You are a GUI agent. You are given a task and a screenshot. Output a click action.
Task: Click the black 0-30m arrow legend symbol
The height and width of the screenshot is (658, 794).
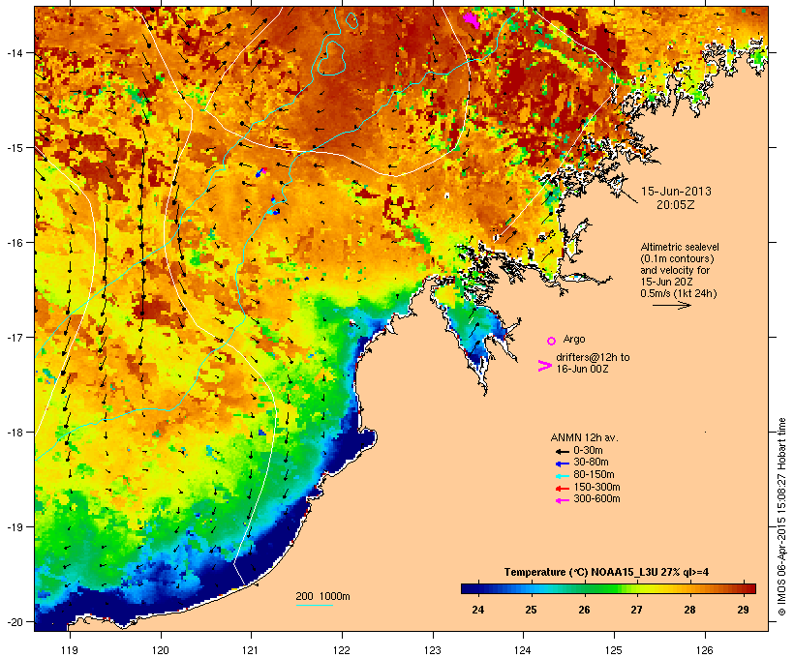[x=562, y=451]
